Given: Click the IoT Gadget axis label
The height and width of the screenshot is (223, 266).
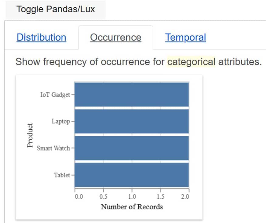Looking at the screenshot, I should 55,95.
